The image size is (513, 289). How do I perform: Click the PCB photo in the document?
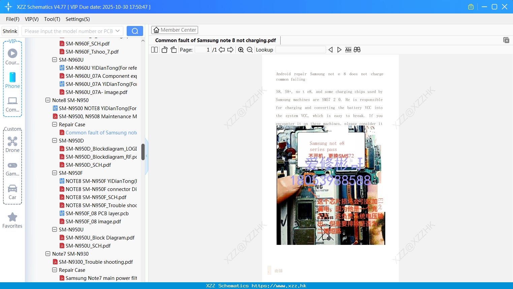331,185
